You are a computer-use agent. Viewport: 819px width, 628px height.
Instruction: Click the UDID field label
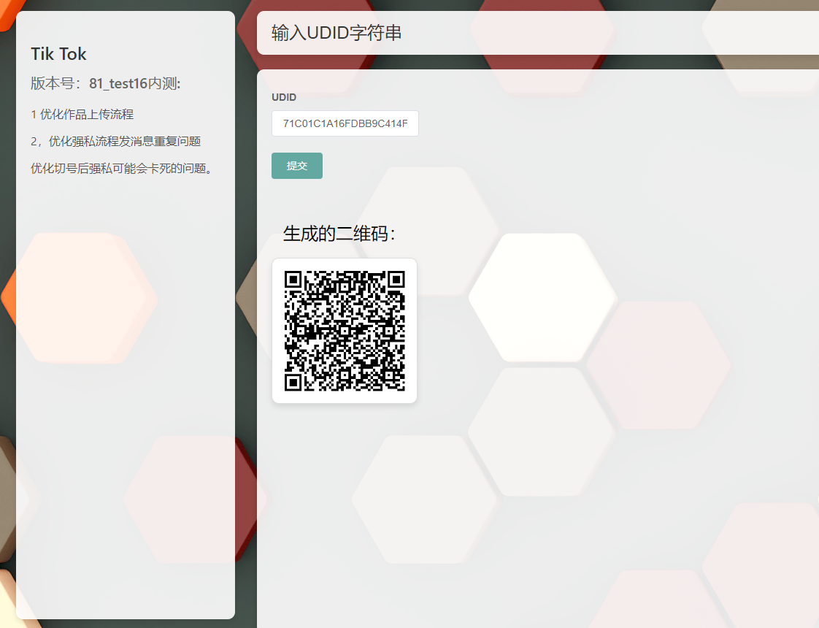point(284,97)
